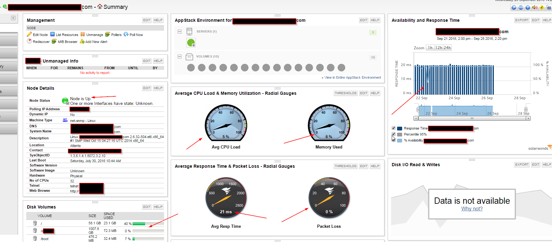Click THRESHOLDS on CPU Load & Memory gauges panel
The image size is (552, 242).
tap(346, 93)
